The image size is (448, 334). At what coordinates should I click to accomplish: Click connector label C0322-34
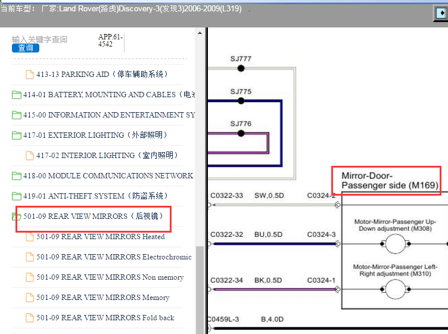tap(226, 280)
